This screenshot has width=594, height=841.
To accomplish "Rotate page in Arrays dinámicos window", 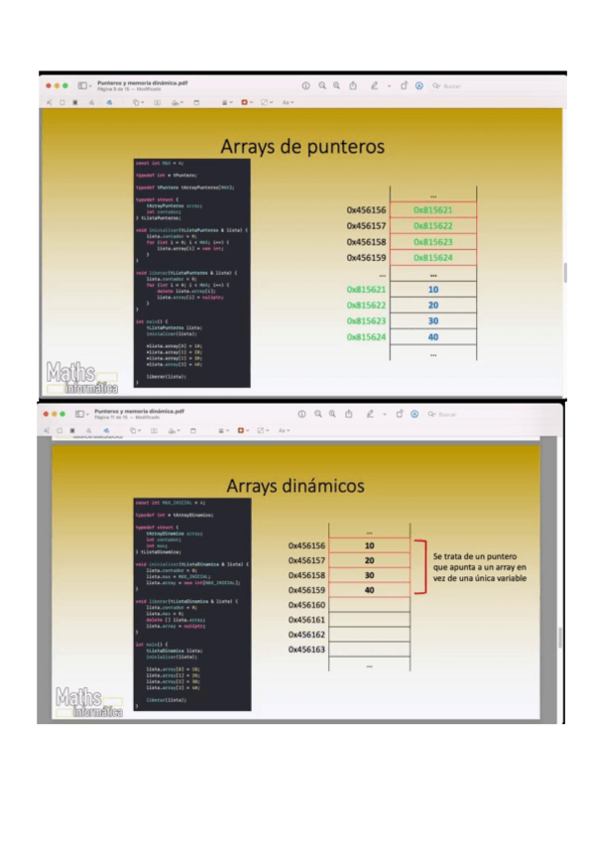I will coord(400,415).
